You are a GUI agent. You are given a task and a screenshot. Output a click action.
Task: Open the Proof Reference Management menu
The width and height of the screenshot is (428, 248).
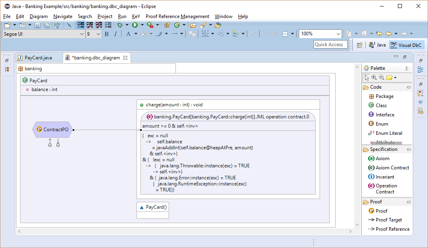177,16
